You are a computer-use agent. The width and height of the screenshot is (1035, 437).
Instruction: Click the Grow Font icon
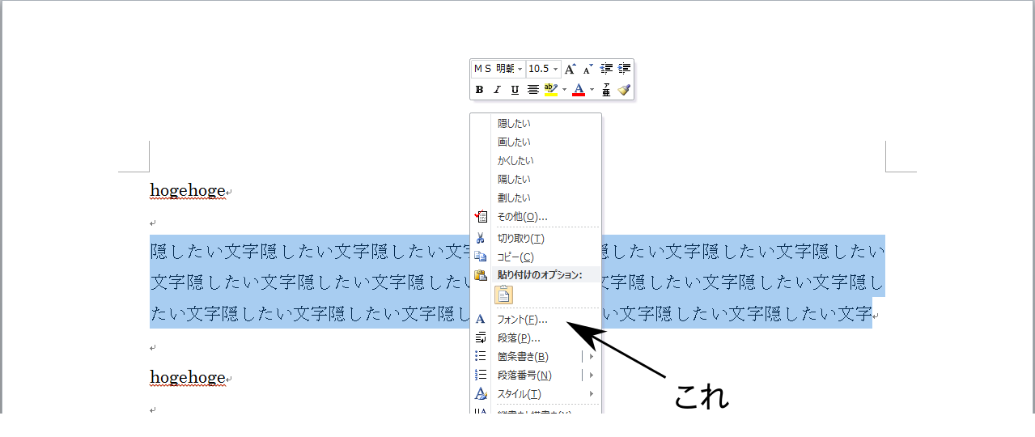click(571, 70)
